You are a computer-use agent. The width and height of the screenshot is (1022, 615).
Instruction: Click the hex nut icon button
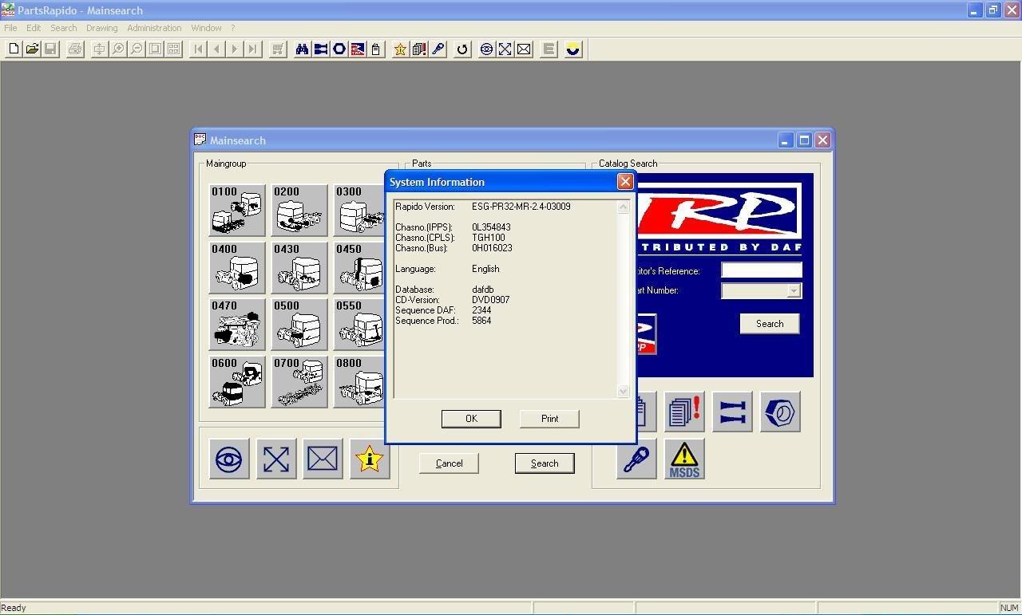(780, 412)
